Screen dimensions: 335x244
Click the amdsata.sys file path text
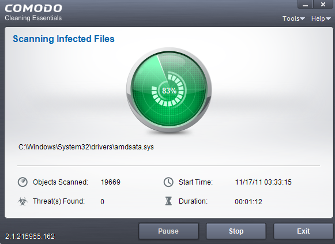(x=86, y=147)
